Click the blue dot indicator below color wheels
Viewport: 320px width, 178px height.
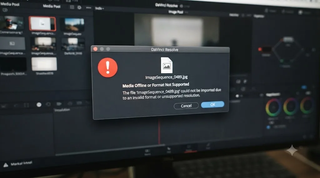(268, 127)
